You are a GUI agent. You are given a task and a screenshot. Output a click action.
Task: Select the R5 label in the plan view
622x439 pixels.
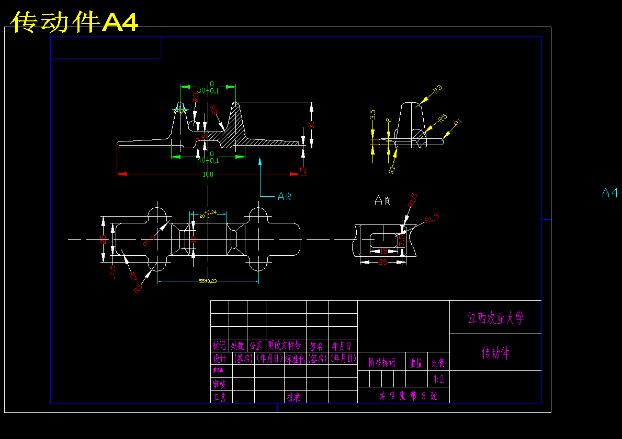click(138, 289)
